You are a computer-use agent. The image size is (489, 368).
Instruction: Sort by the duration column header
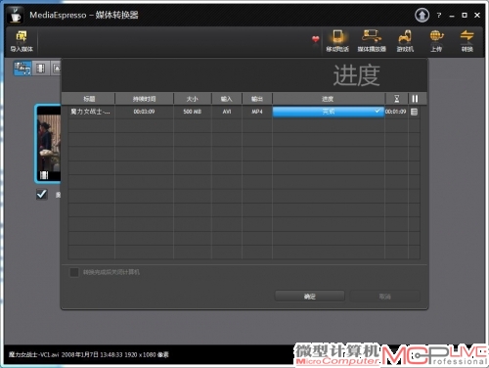tap(144, 99)
